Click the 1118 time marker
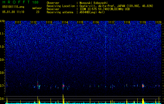The image size is (164, 104). click(x=127, y=22)
